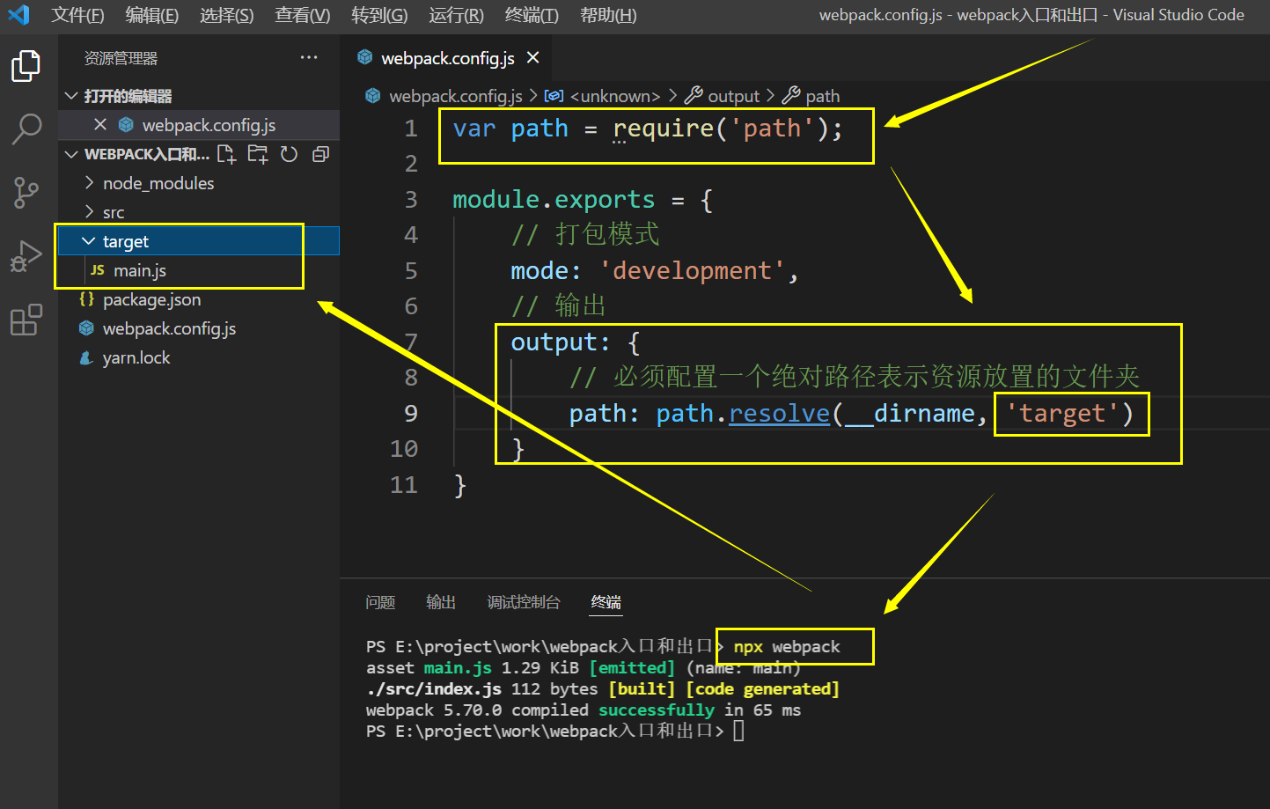This screenshot has width=1270, height=809.
Task: Open the Extensions view
Action: click(x=26, y=320)
